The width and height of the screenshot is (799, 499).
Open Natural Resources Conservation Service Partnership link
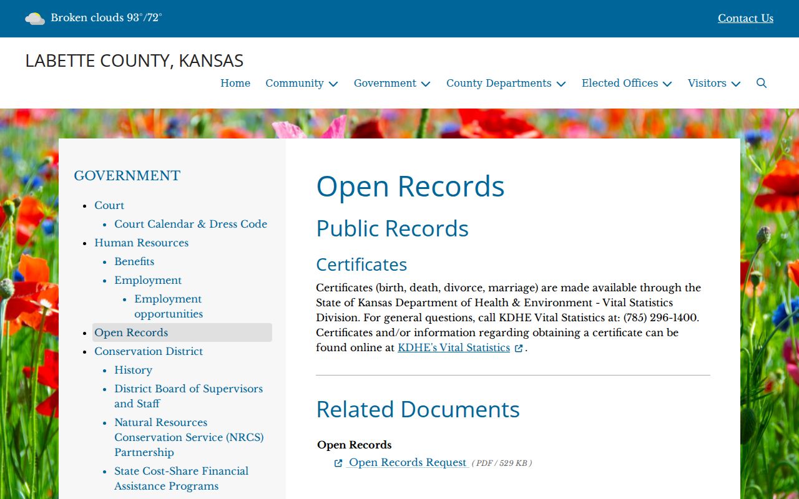click(x=189, y=437)
